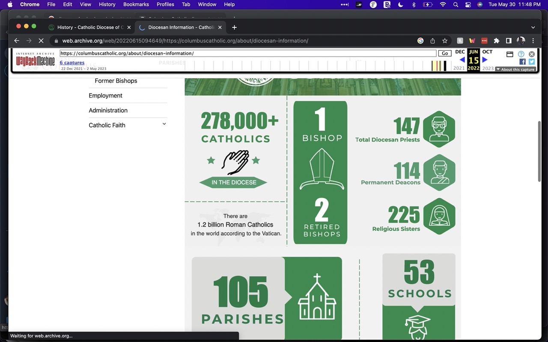Open Wi-Fi status menu
The height and width of the screenshot is (342, 548).
443,4
